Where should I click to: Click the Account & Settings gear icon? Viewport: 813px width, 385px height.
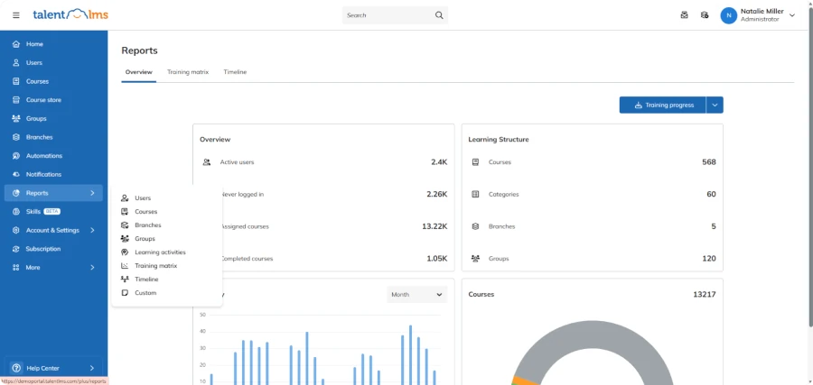[16, 230]
